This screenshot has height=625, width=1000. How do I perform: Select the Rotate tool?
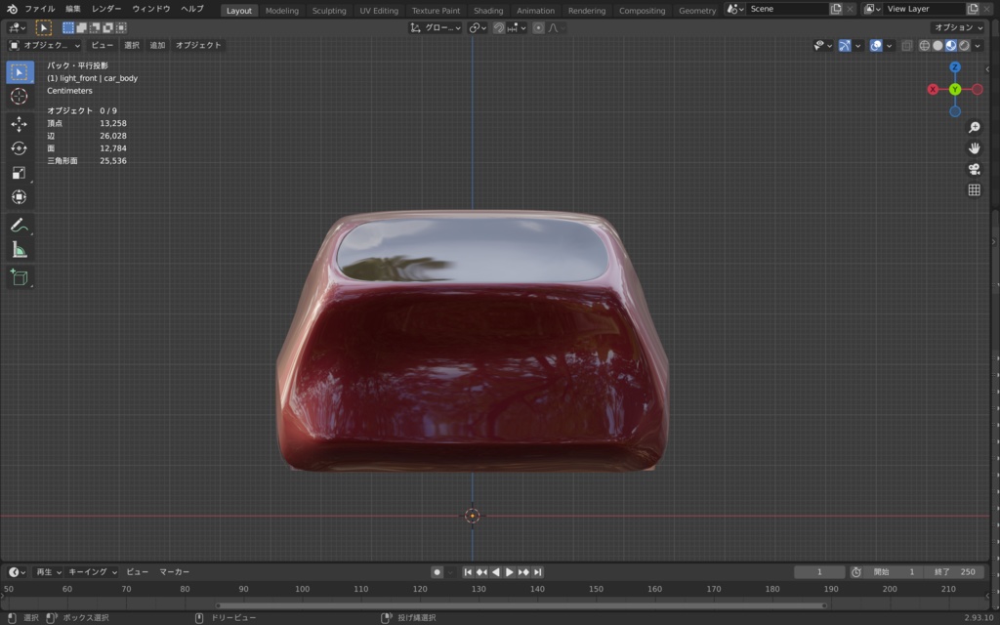(20, 148)
